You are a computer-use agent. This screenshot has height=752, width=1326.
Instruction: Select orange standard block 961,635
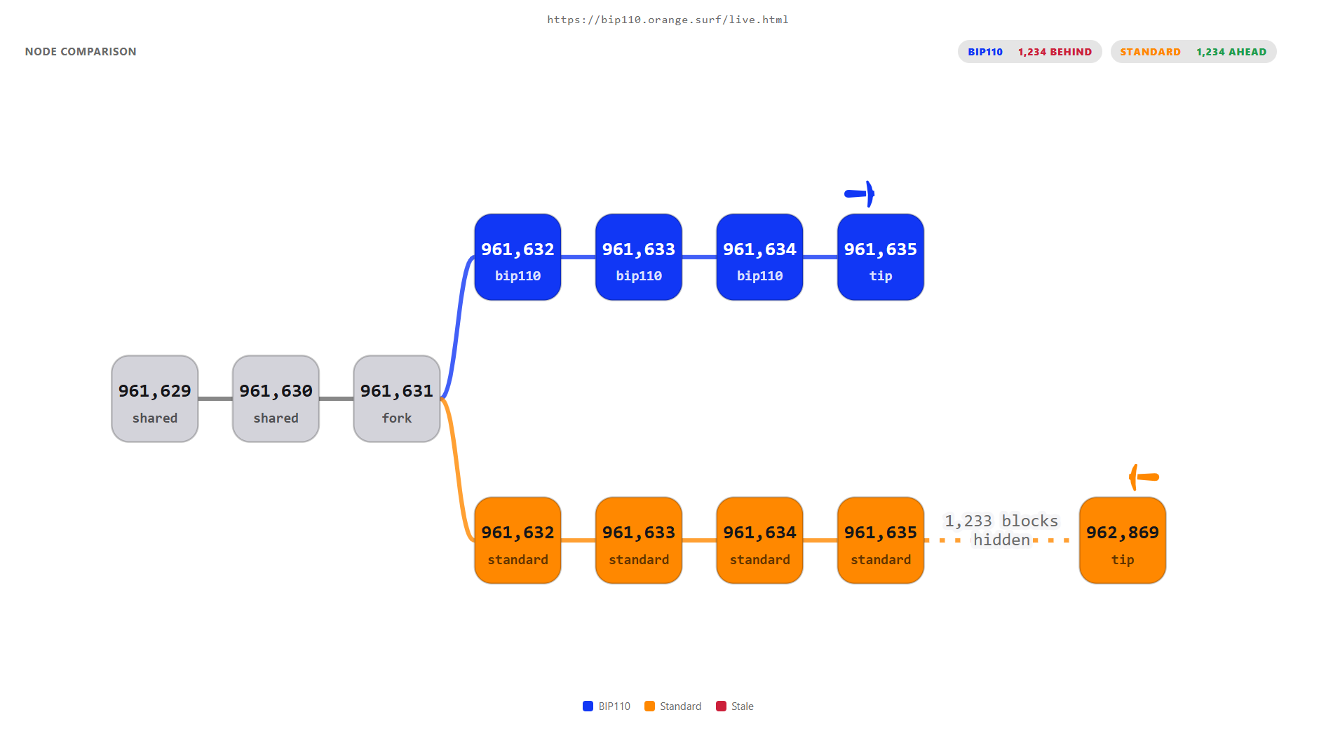(881, 540)
